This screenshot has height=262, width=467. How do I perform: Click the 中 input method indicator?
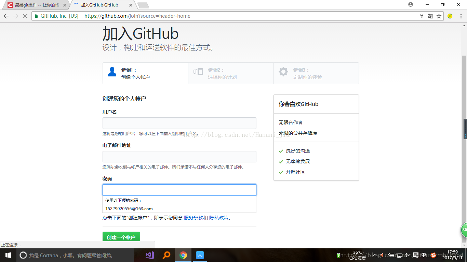423,256
